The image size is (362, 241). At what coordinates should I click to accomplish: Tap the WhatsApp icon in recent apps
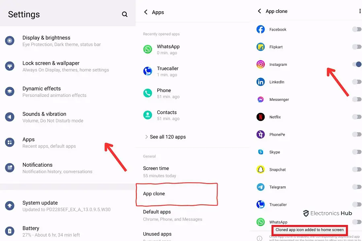click(148, 49)
